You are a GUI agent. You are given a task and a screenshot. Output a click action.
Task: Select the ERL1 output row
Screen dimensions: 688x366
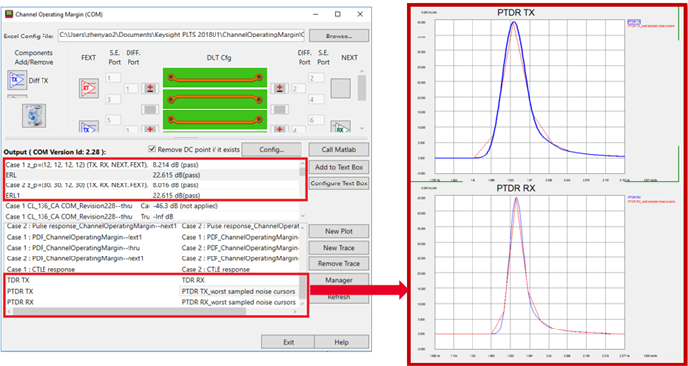[151, 195]
